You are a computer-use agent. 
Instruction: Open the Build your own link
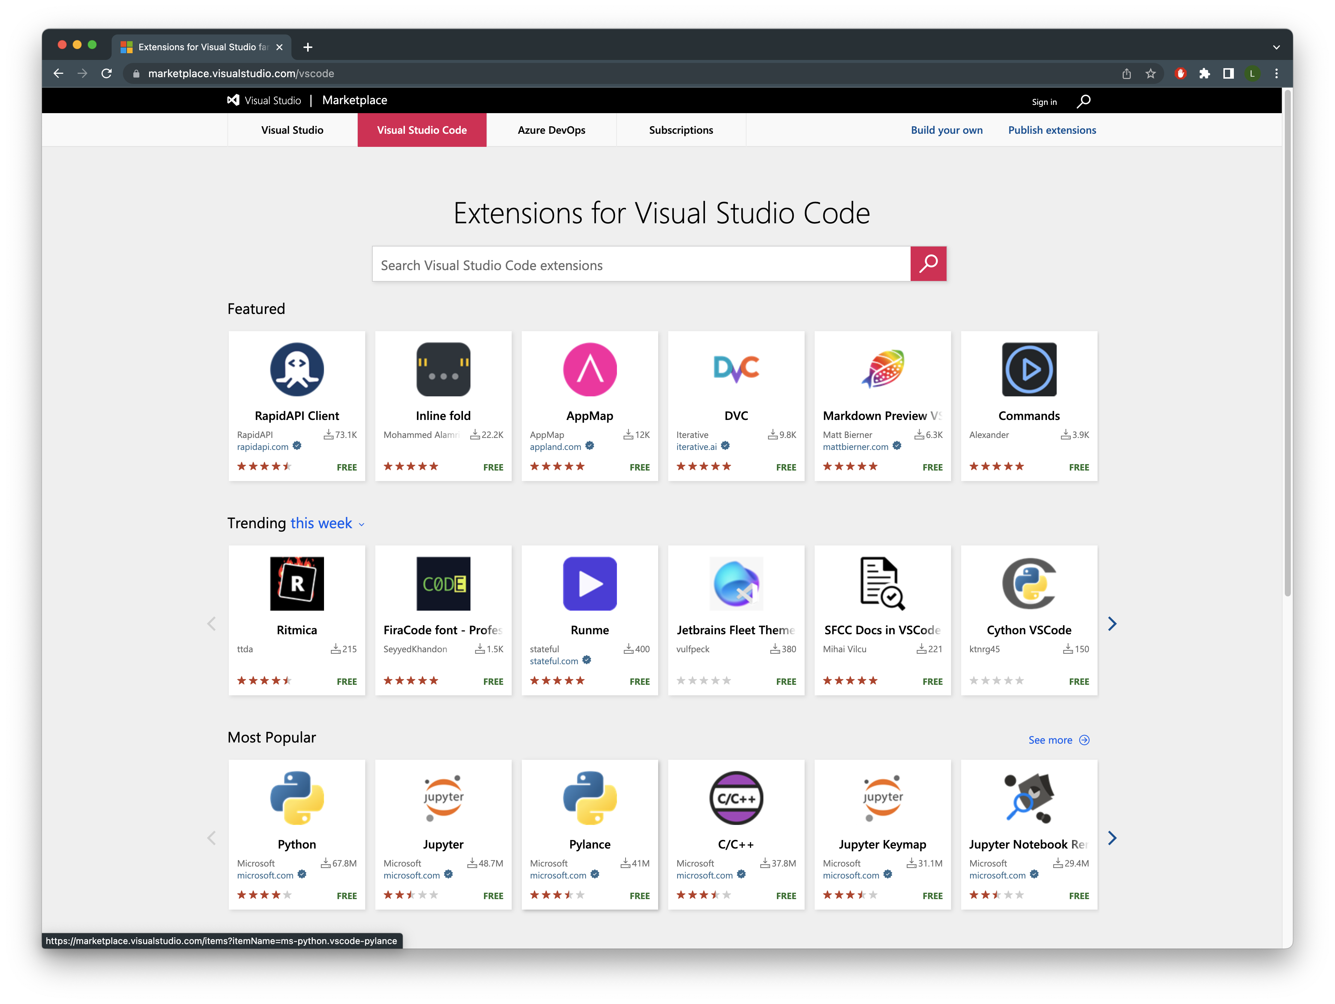946,130
